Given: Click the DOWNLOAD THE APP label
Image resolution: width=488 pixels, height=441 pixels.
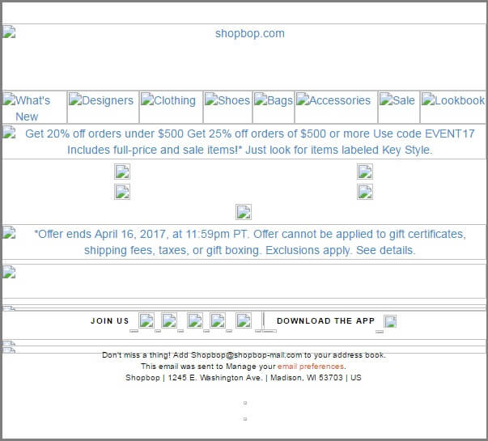Looking at the screenshot, I should coord(326,321).
